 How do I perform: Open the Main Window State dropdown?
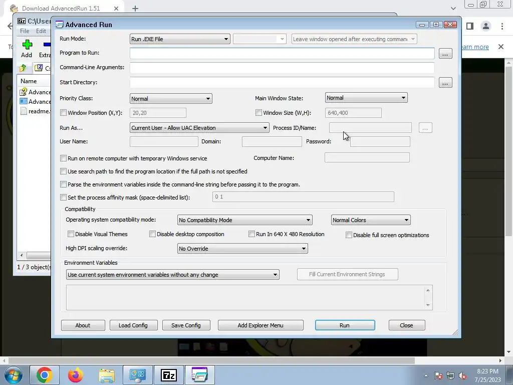point(366,98)
